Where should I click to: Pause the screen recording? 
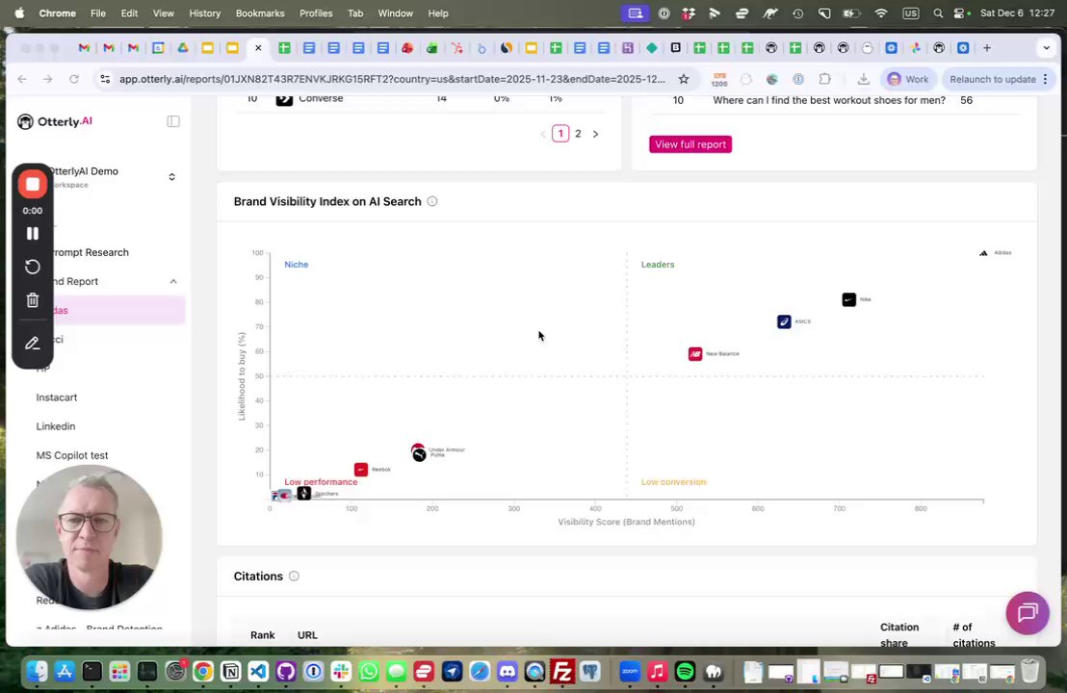pyautogui.click(x=32, y=233)
